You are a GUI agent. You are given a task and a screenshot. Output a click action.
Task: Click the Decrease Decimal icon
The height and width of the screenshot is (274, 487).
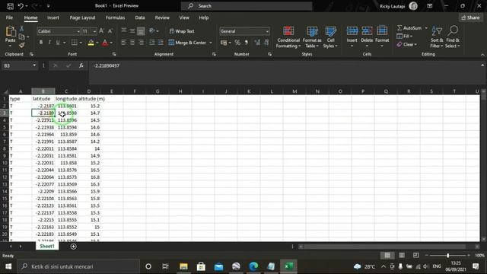(x=266, y=43)
